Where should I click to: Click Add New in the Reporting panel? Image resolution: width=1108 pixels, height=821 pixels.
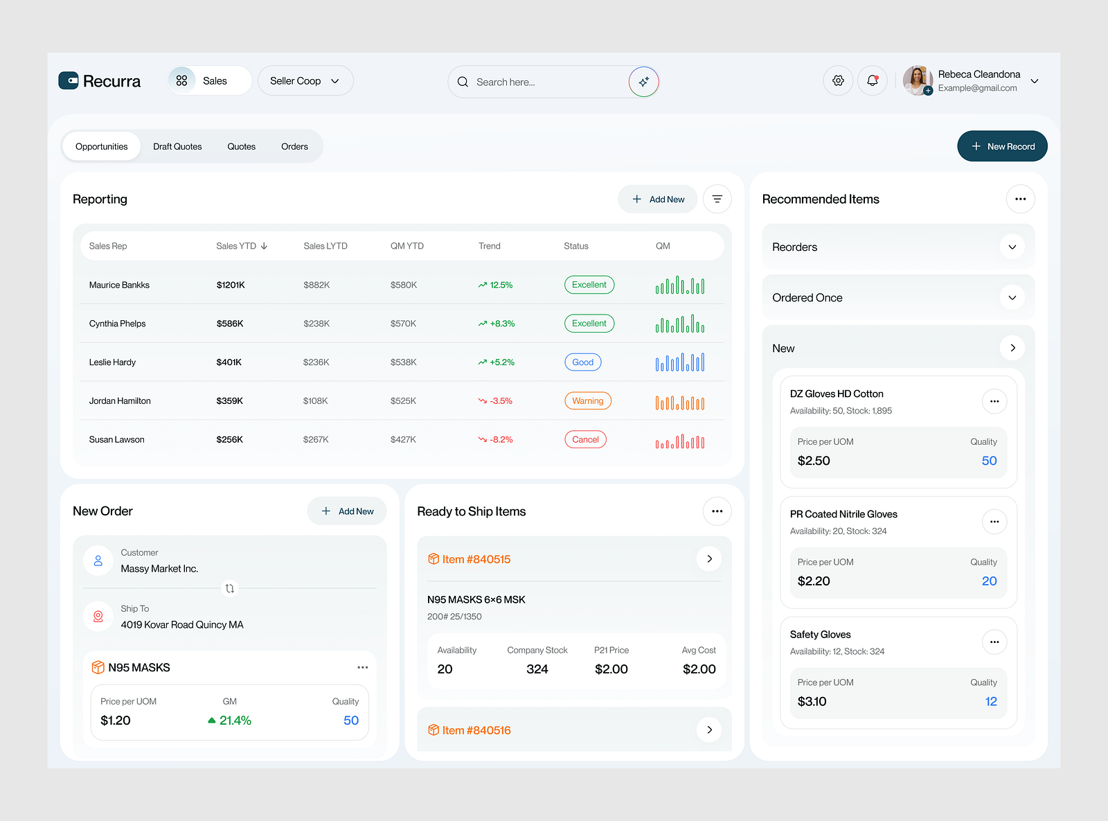tap(657, 199)
